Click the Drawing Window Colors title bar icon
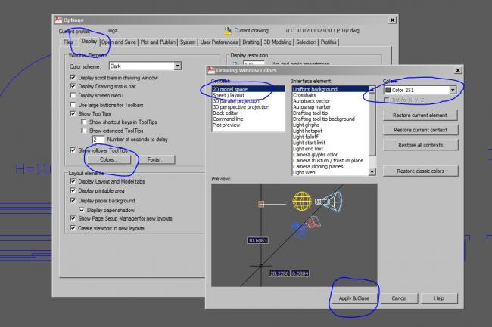Image resolution: width=492 pixels, height=327 pixels. pyautogui.click(x=211, y=70)
